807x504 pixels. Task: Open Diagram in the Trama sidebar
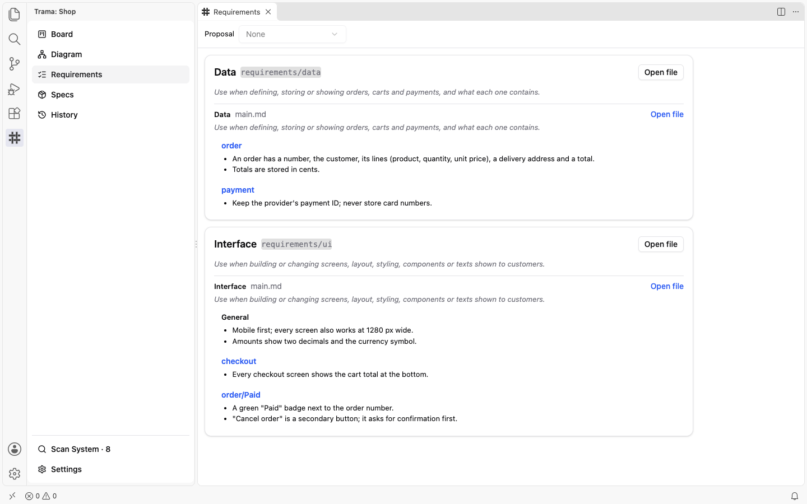111,54
